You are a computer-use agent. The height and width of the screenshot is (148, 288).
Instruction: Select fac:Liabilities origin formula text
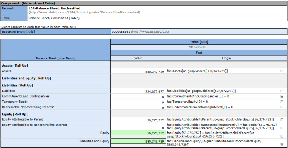pyautogui.click(x=202, y=91)
